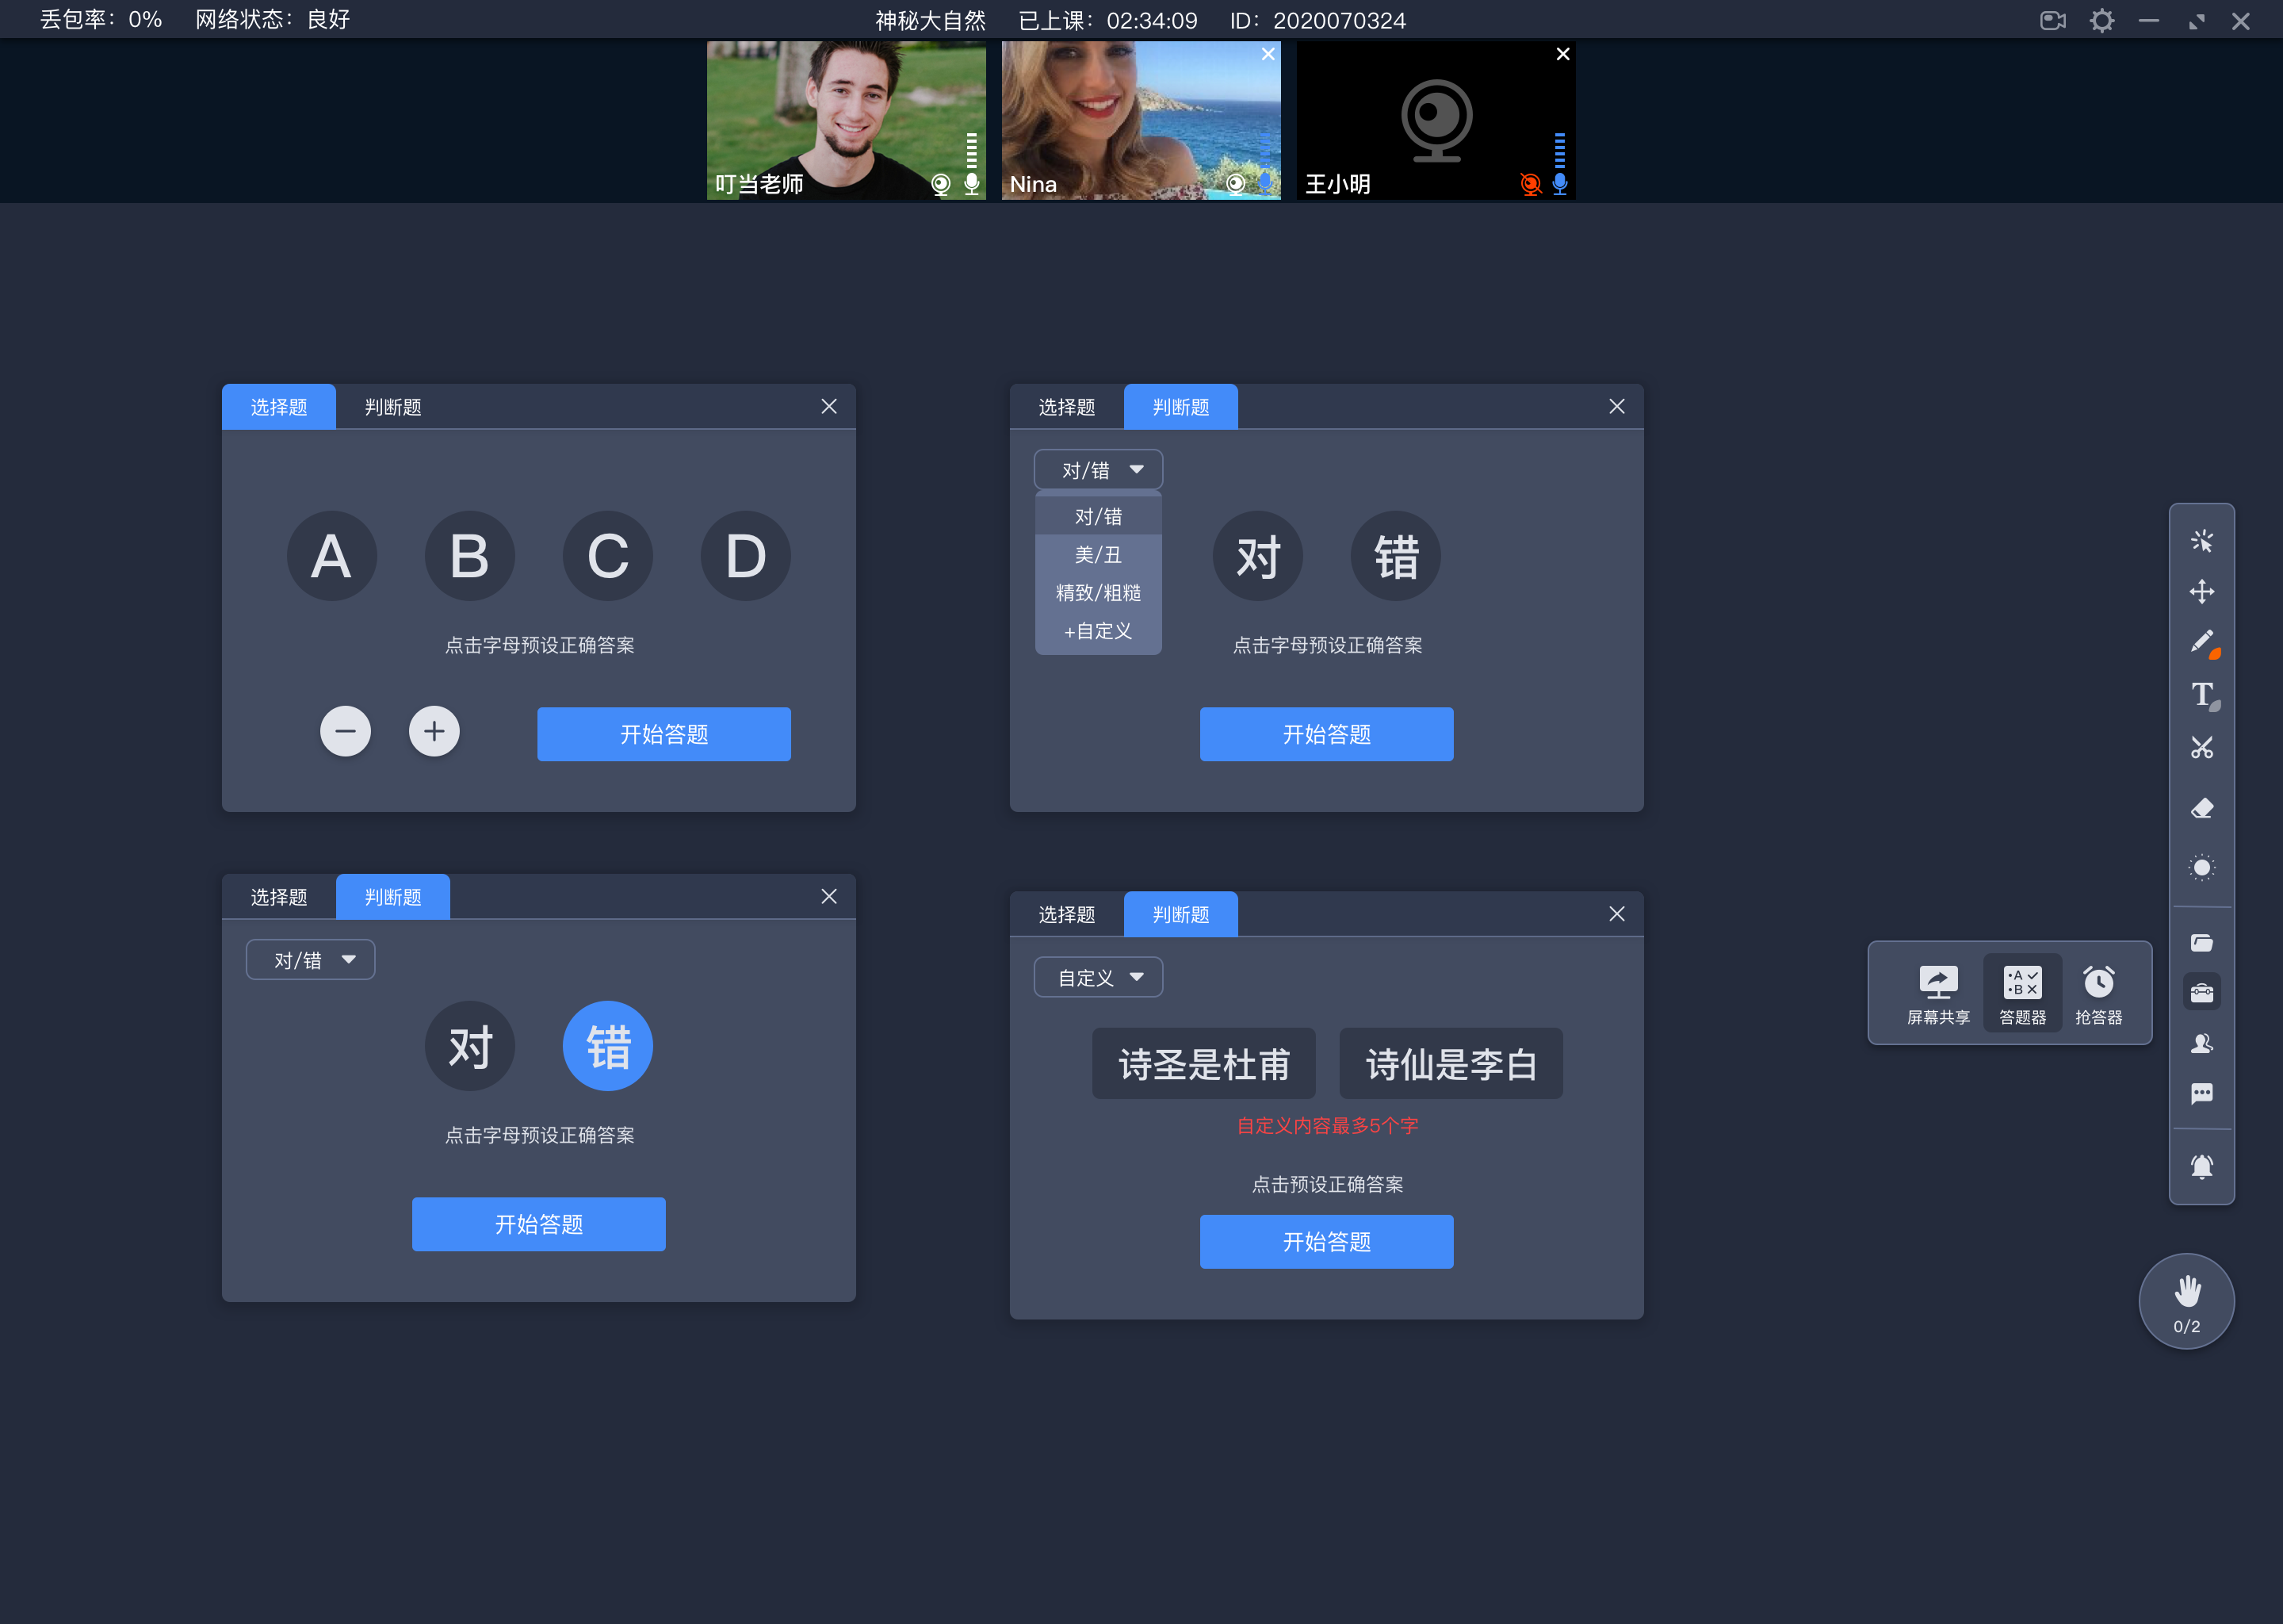Switch to 选择题 tab in top-left panel
Image resolution: width=2283 pixels, height=1624 pixels.
pyautogui.click(x=277, y=408)
